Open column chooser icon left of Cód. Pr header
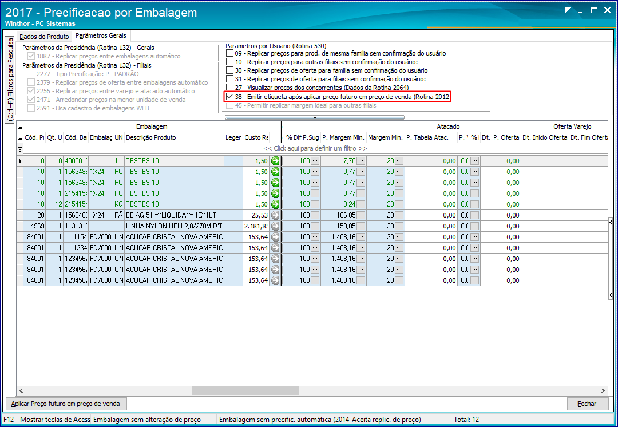This screenshot has height=427, width=618. coord(19,137)
